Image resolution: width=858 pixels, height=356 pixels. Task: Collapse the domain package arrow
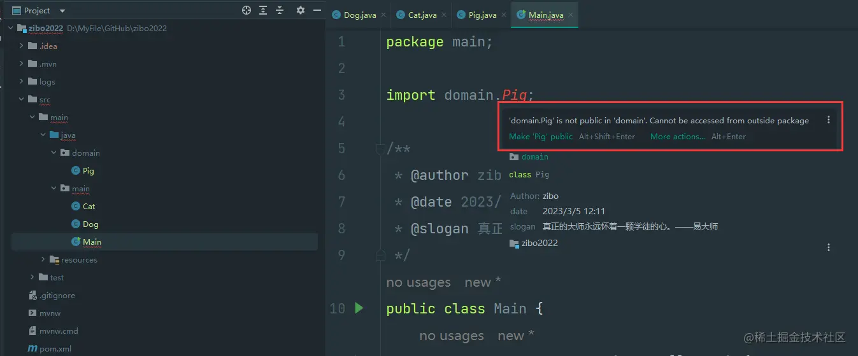(x=54, y=153)
